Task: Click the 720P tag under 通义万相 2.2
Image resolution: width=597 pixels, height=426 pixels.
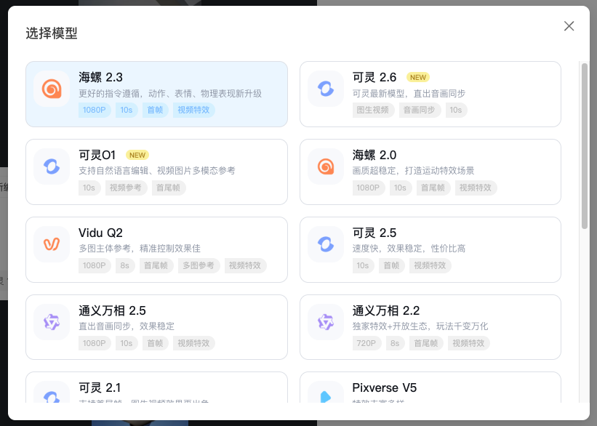Action: point(367,343)
